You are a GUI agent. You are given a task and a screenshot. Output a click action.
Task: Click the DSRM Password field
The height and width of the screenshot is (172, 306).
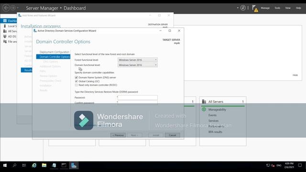[x=138, y=97]
